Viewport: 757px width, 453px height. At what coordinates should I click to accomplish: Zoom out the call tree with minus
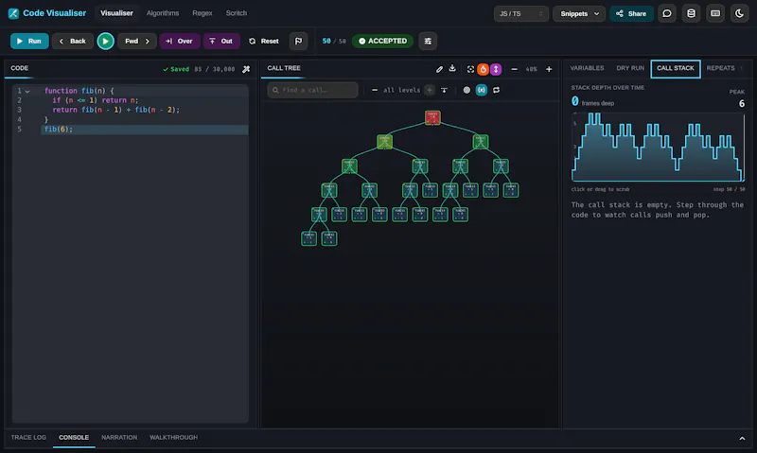(514, 69)
